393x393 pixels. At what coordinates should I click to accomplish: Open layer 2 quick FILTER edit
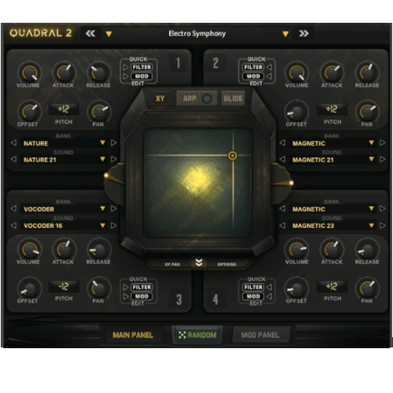pos(253,67)
